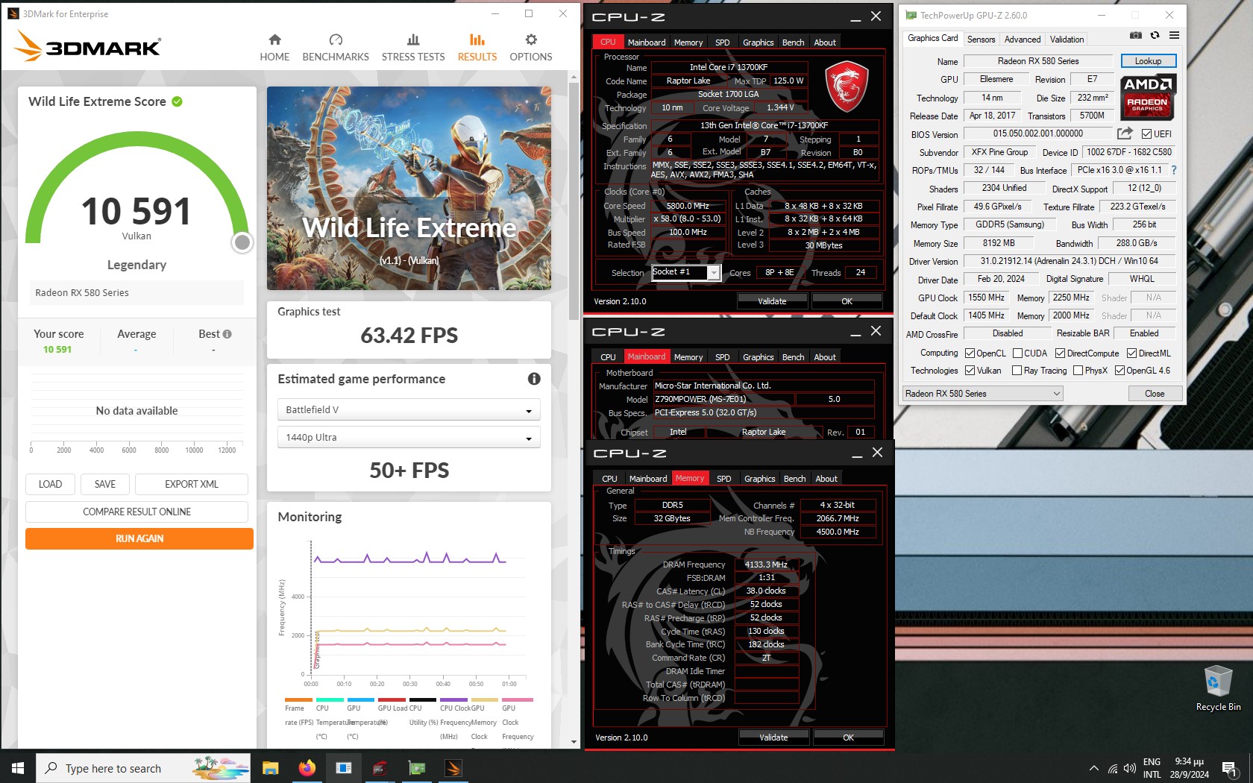Open the Graphics tab in the Memory CPU-Z window
Image resolution: width=1253 pixels, height=783 pixels.
tap(759, 479)
